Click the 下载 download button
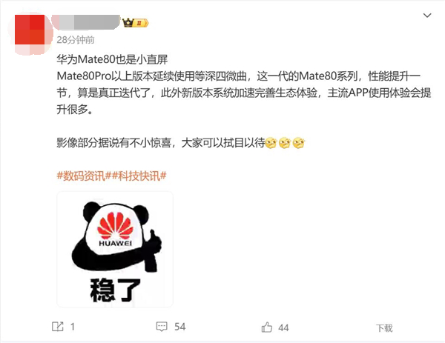 pyautogui.click(x=384, y=328)
